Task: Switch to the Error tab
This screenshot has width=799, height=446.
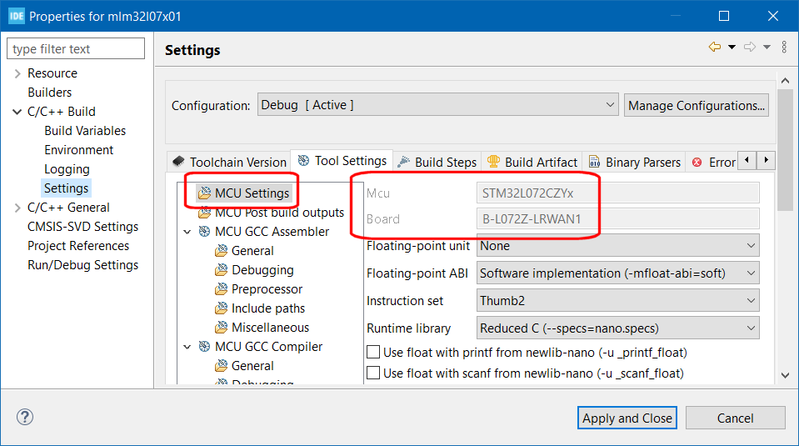Action: point(713,162)
